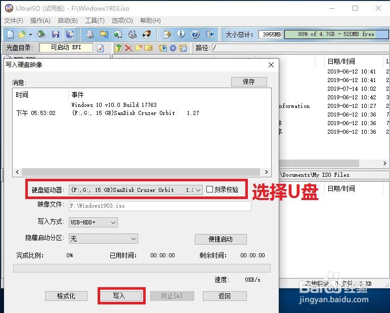Click the upper 日期/时间 column header

(x=354, y=61)
